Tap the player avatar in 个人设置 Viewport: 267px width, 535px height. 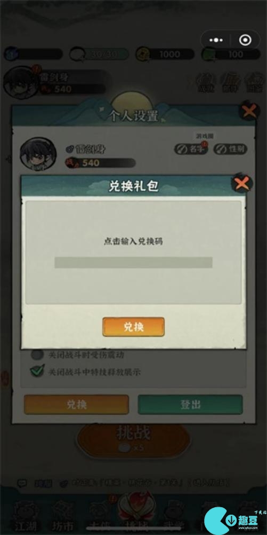coord(38,154)
